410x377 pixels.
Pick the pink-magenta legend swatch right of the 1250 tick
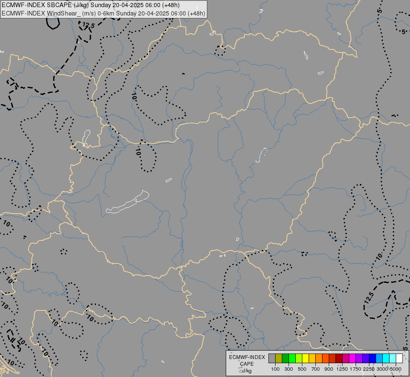[x=346, y=358]
